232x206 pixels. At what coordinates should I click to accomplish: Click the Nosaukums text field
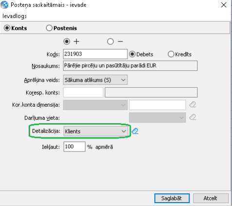point(130,66)
